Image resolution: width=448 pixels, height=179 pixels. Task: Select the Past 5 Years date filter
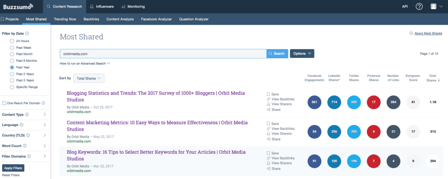[12, 80]
